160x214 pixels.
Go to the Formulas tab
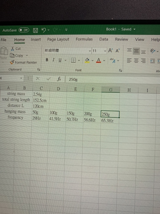(84, 39)
